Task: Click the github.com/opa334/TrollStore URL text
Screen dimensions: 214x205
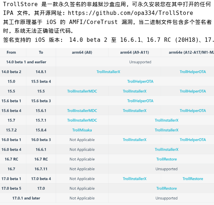Action: click(x=130, y=13)
